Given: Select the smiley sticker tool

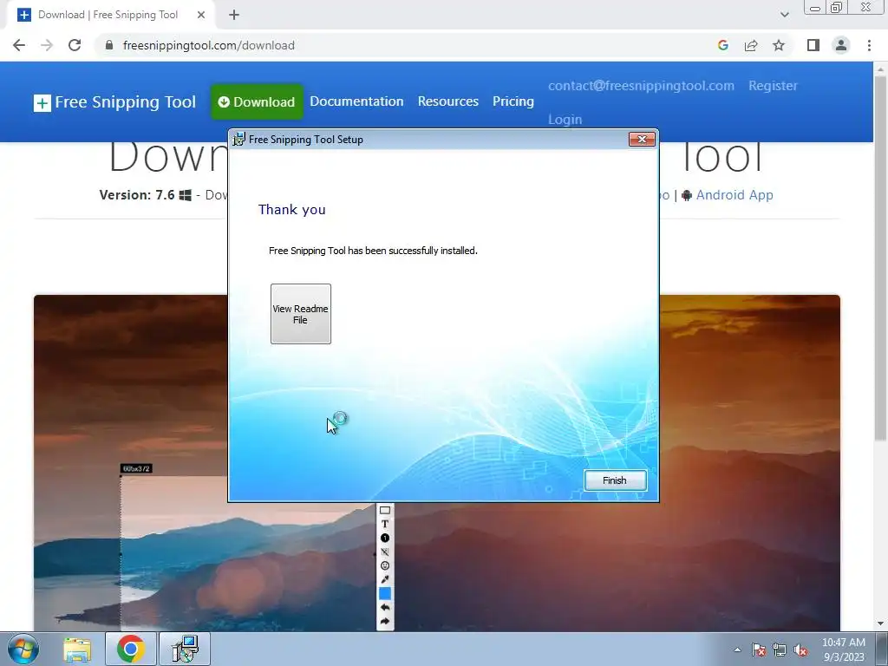Looking at the screenshot, I should pyautogui.click(x=385, y=565).
